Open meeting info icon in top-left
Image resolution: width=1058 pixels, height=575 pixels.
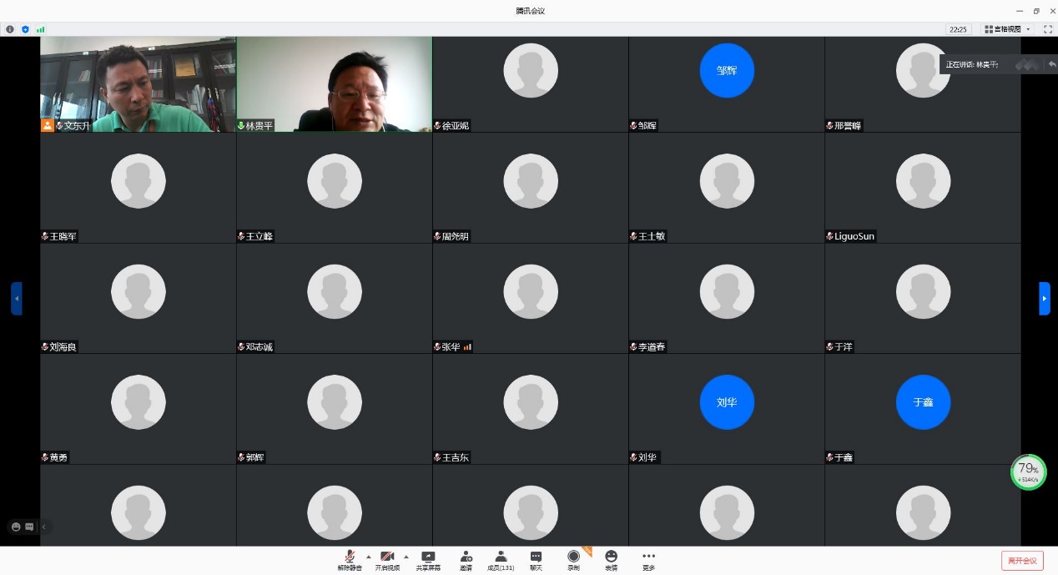click(x=10, y=29)
